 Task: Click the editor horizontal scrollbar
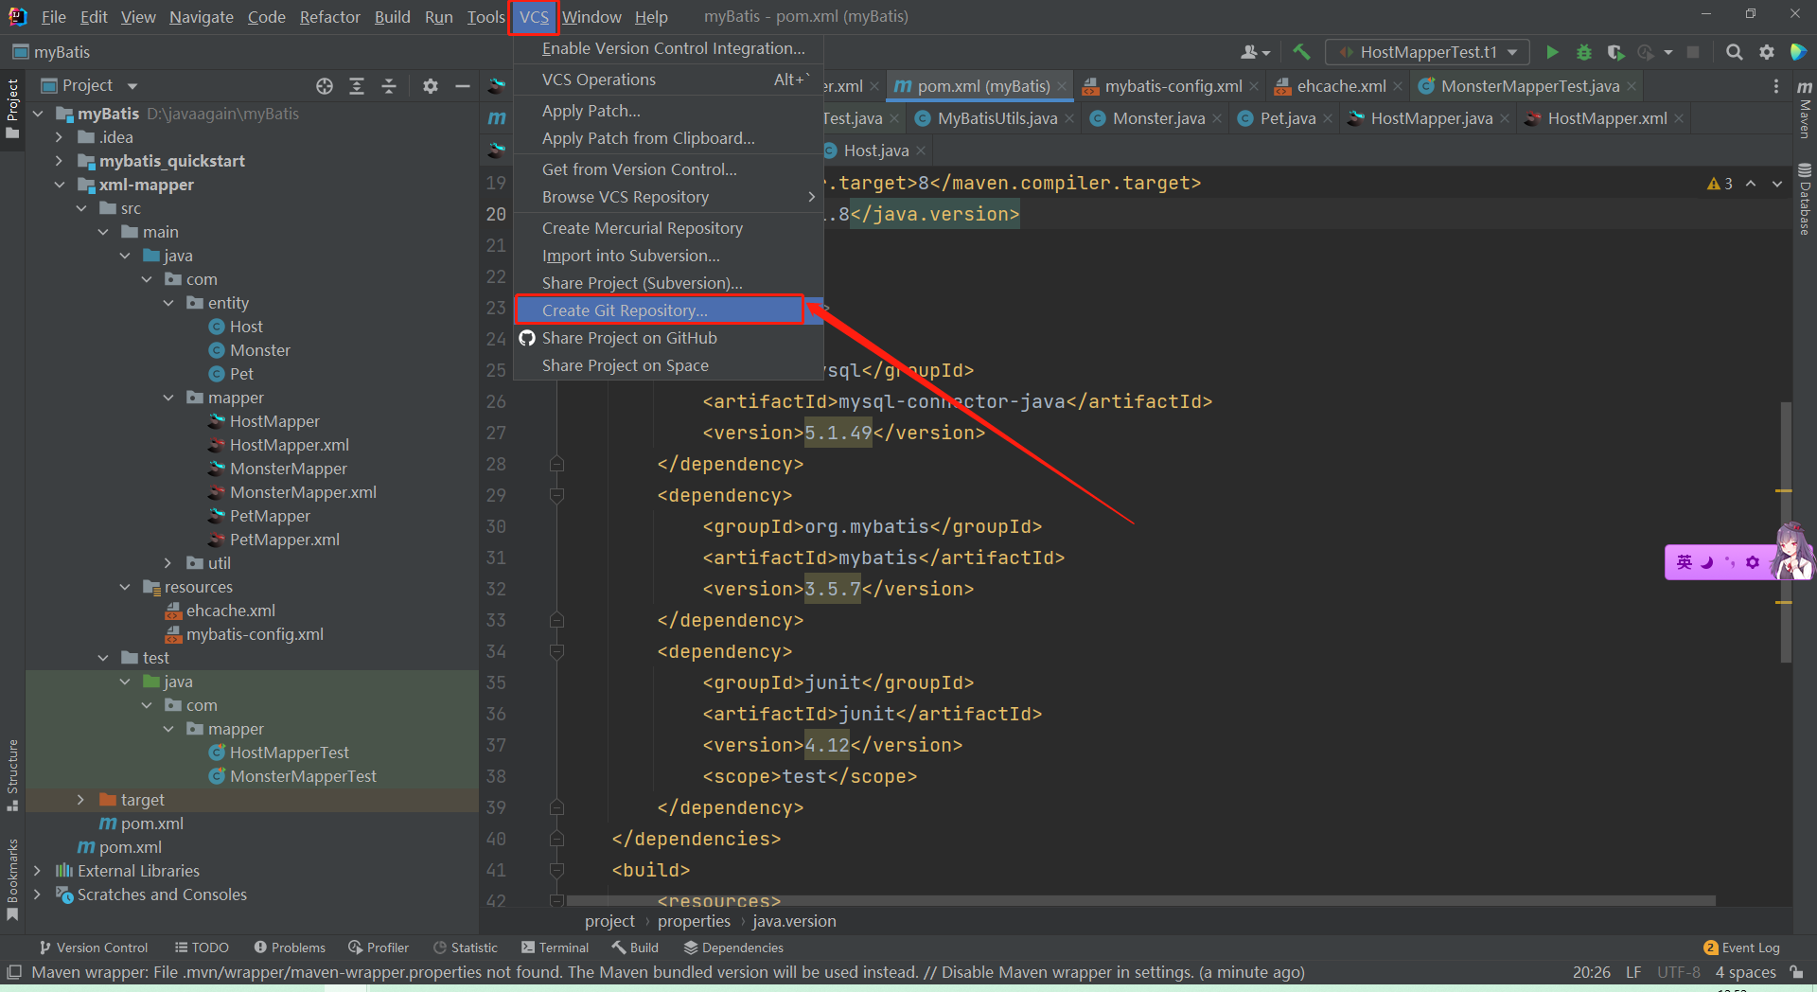[1140, 900]
